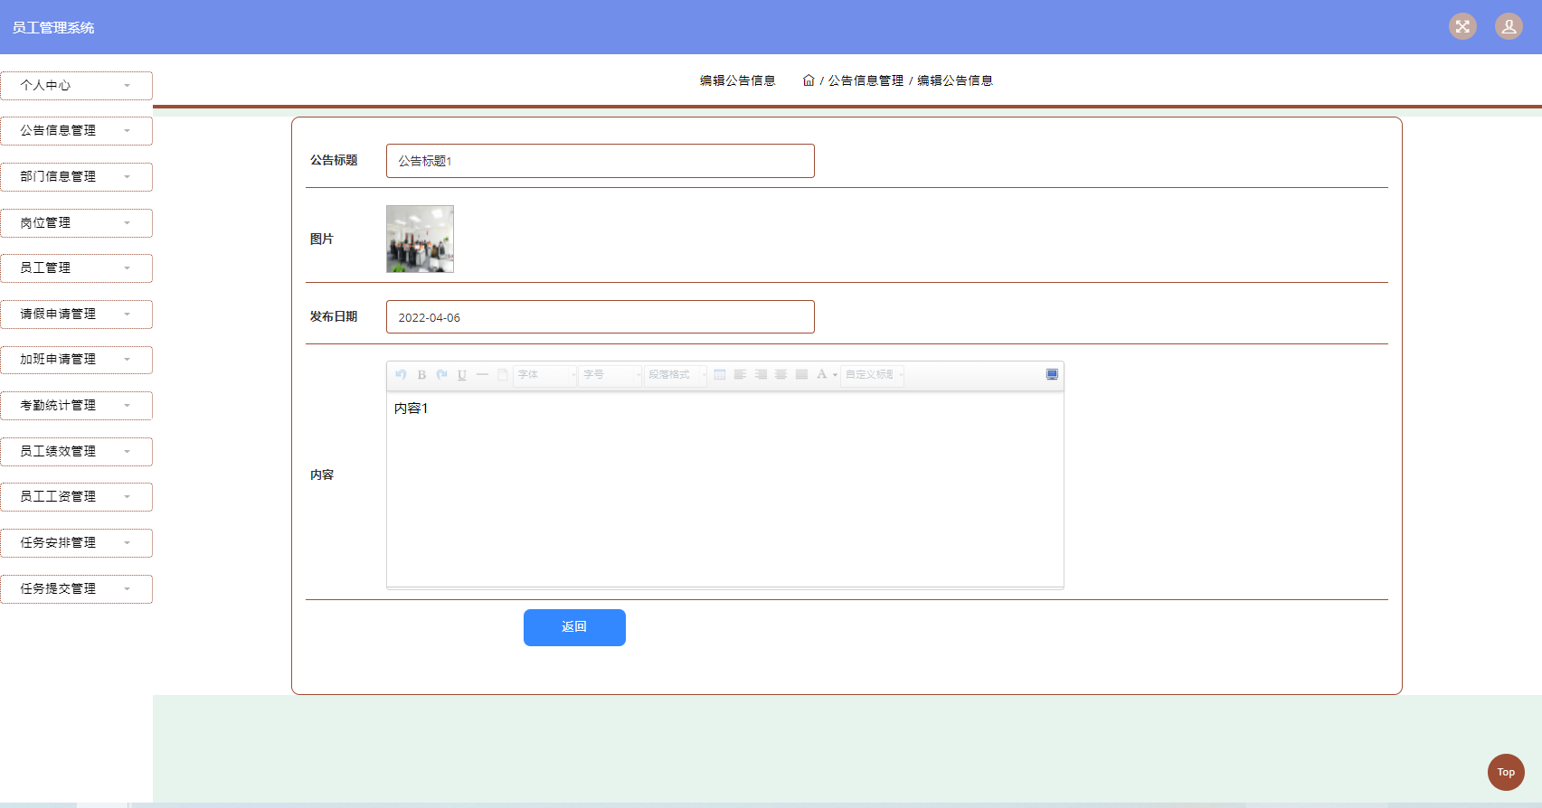
Task: Click the announcement image thumbnail
Action: (x=420, y=239)
